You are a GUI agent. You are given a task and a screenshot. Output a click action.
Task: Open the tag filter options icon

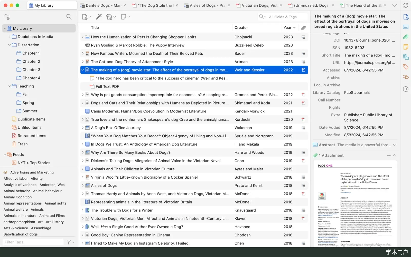[70, 242]
